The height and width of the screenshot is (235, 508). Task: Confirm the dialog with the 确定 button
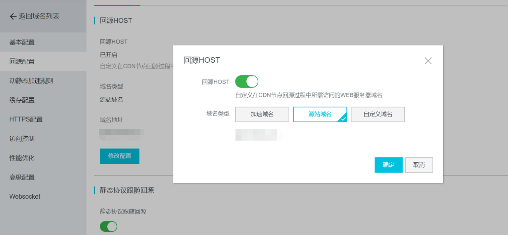(x=388, y=165)
